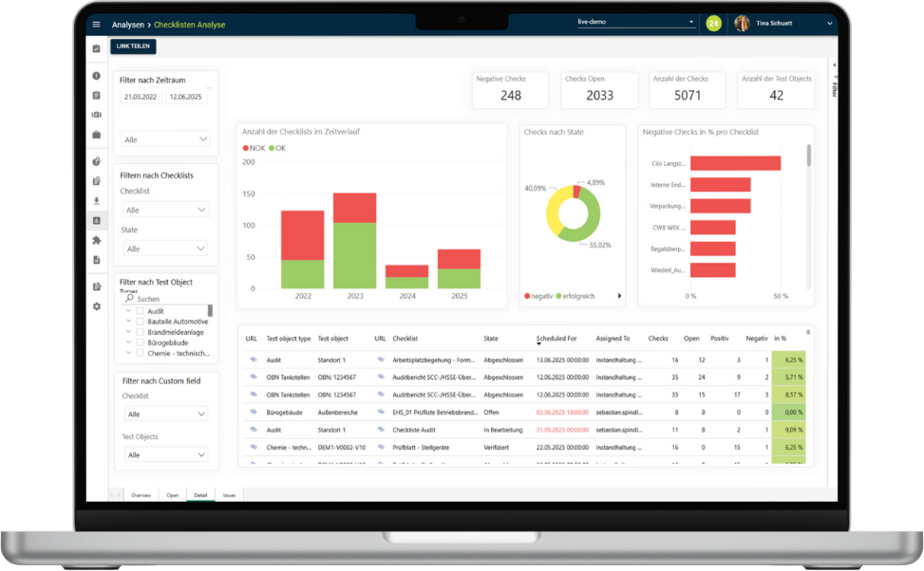
Task: Switch to the Open report tab
Action: (172, 495)
